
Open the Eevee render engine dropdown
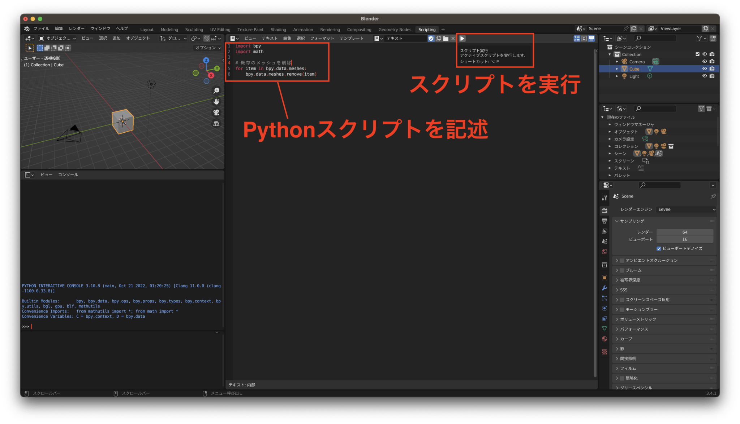point(685,209)
